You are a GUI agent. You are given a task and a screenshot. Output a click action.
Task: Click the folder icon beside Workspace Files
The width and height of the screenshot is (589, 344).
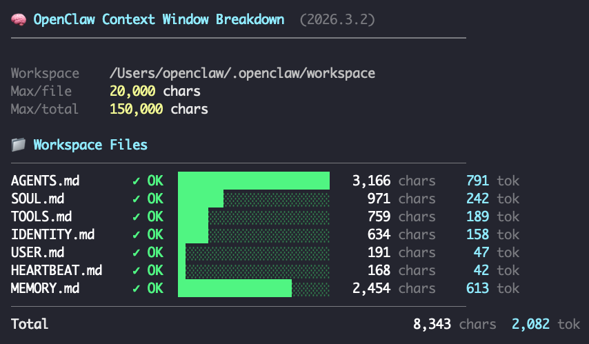pyautogui.click(x=19, y=145)
